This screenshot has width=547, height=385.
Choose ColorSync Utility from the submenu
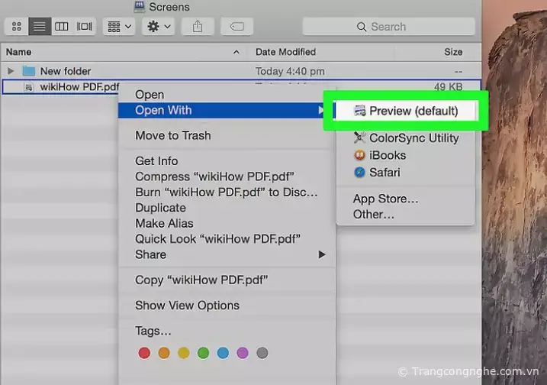coord(413,138)
